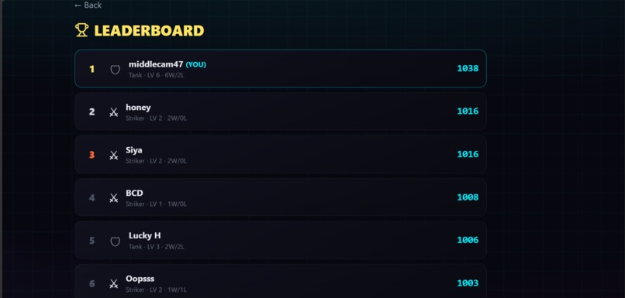Select the player name Siya
Image resolution: width=625 pixels, height=298 pixels.
tap(134, 150)
